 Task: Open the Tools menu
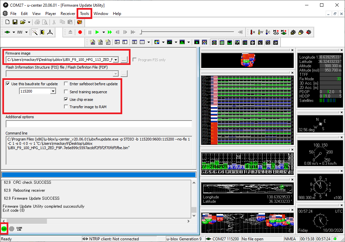[84, 14]
